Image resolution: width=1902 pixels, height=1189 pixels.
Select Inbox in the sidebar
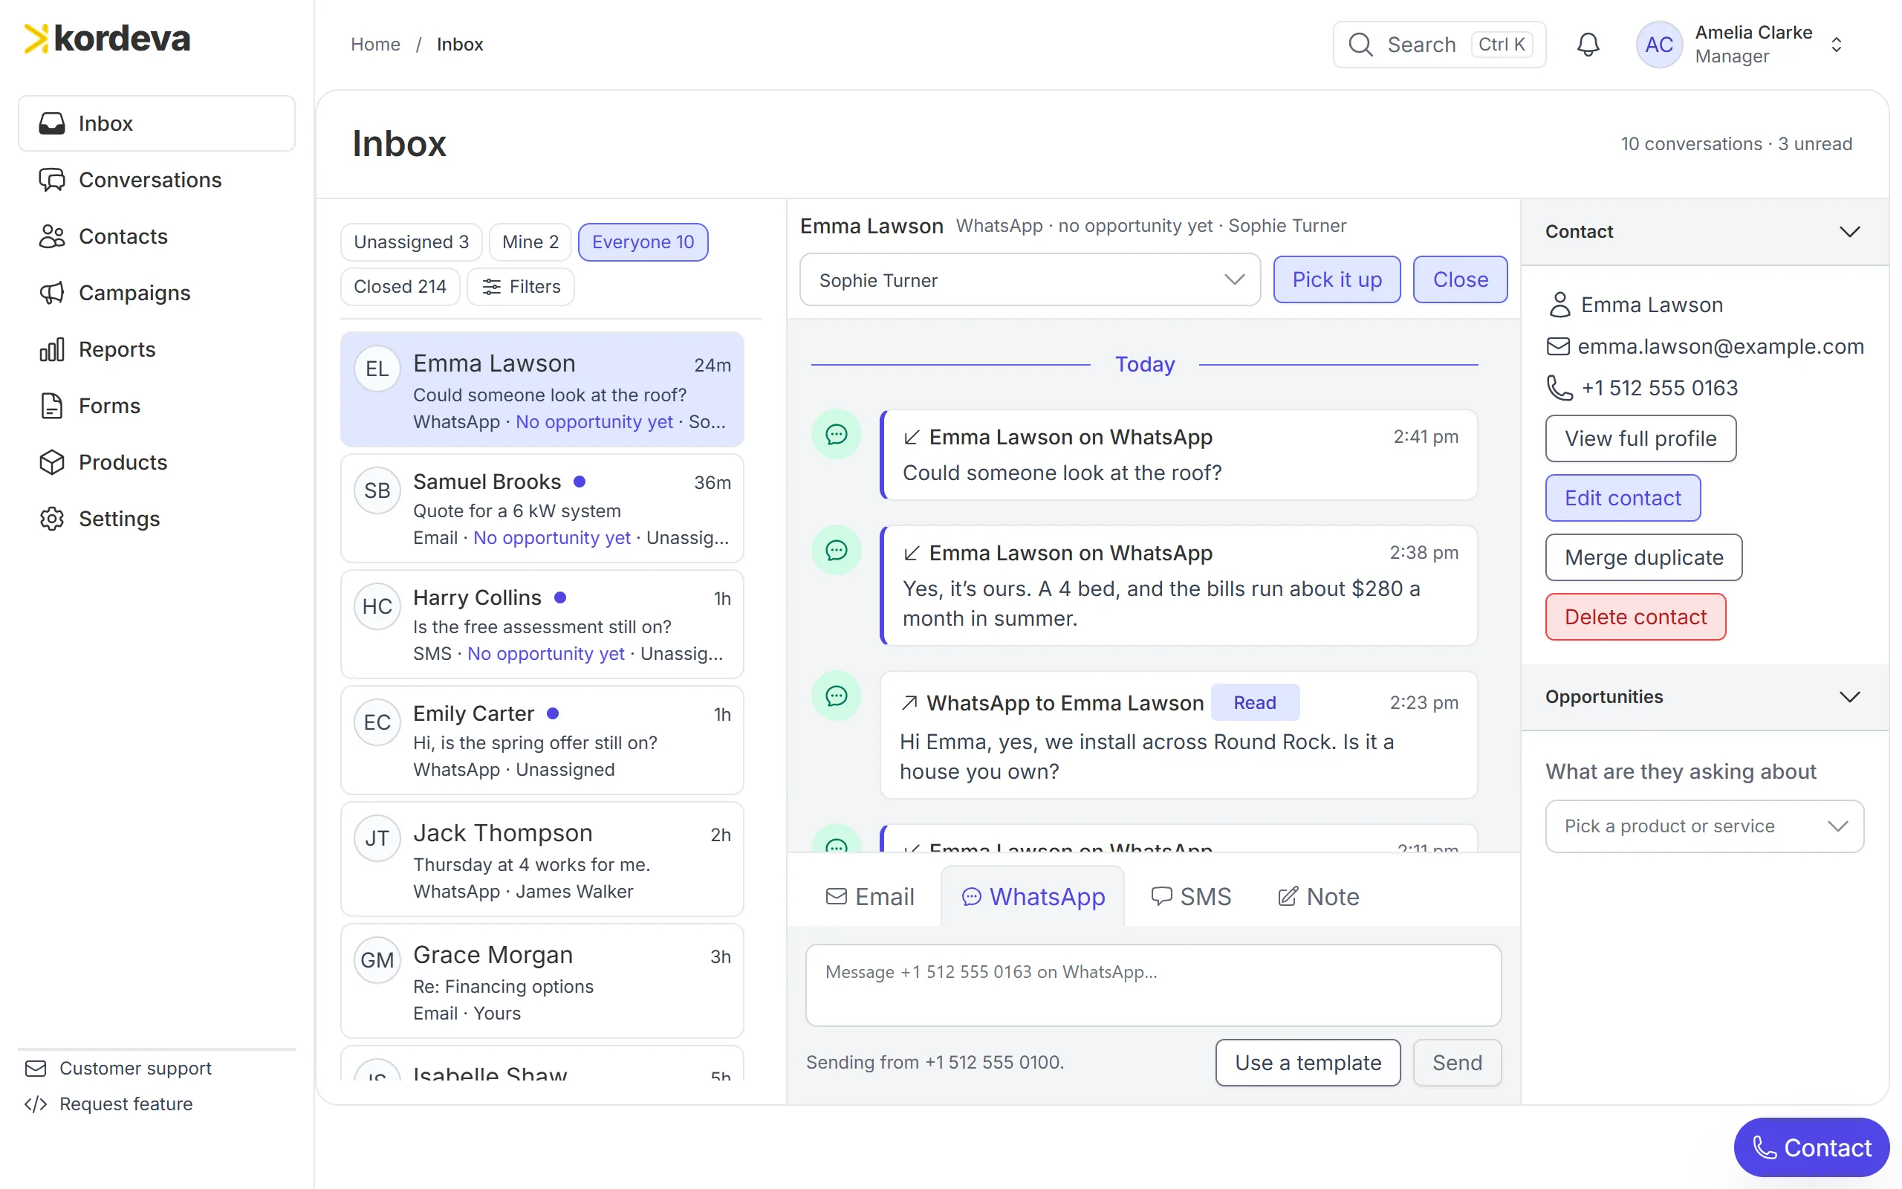coord(157,123)
